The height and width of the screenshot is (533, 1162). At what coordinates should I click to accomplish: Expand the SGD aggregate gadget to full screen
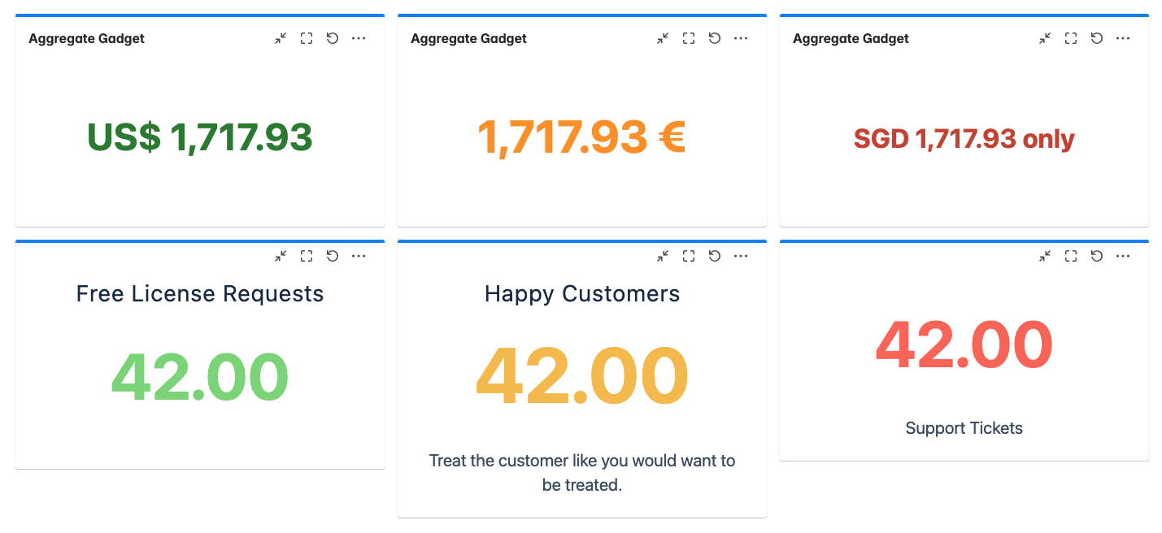[x=1070, y=38]
